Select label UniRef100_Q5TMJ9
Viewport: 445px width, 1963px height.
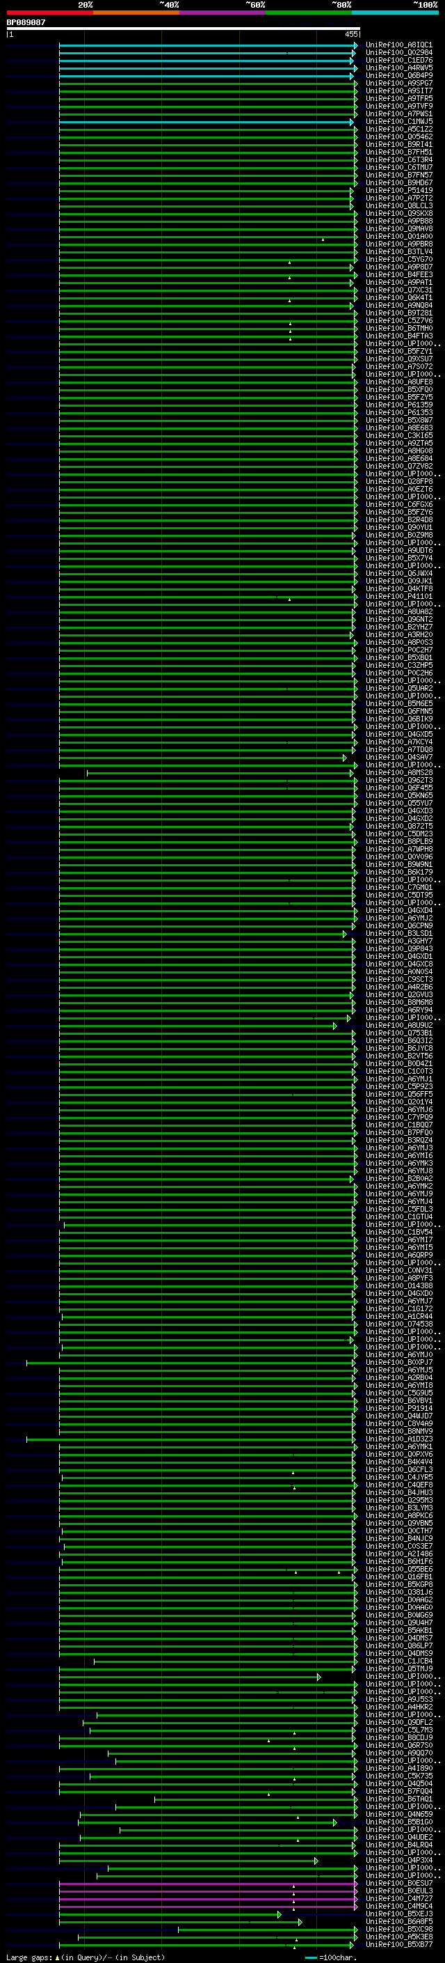(398, 1669)
